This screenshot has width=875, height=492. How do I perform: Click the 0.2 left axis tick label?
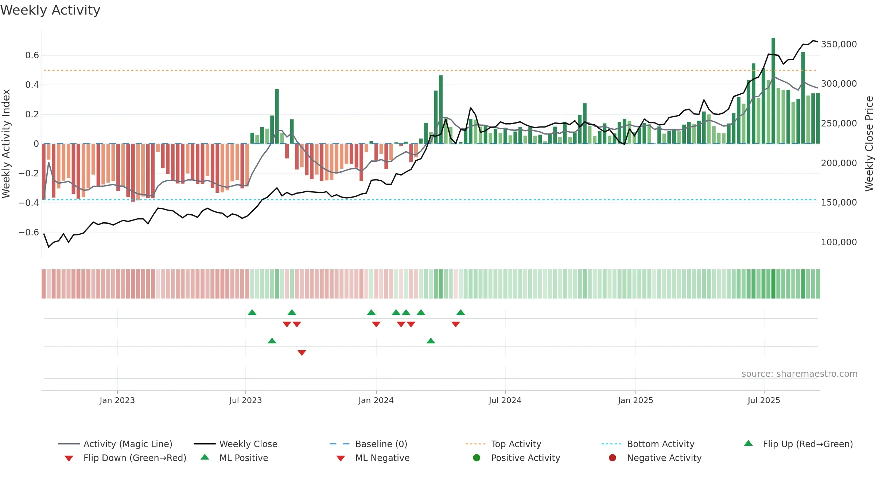click(32, 114)
